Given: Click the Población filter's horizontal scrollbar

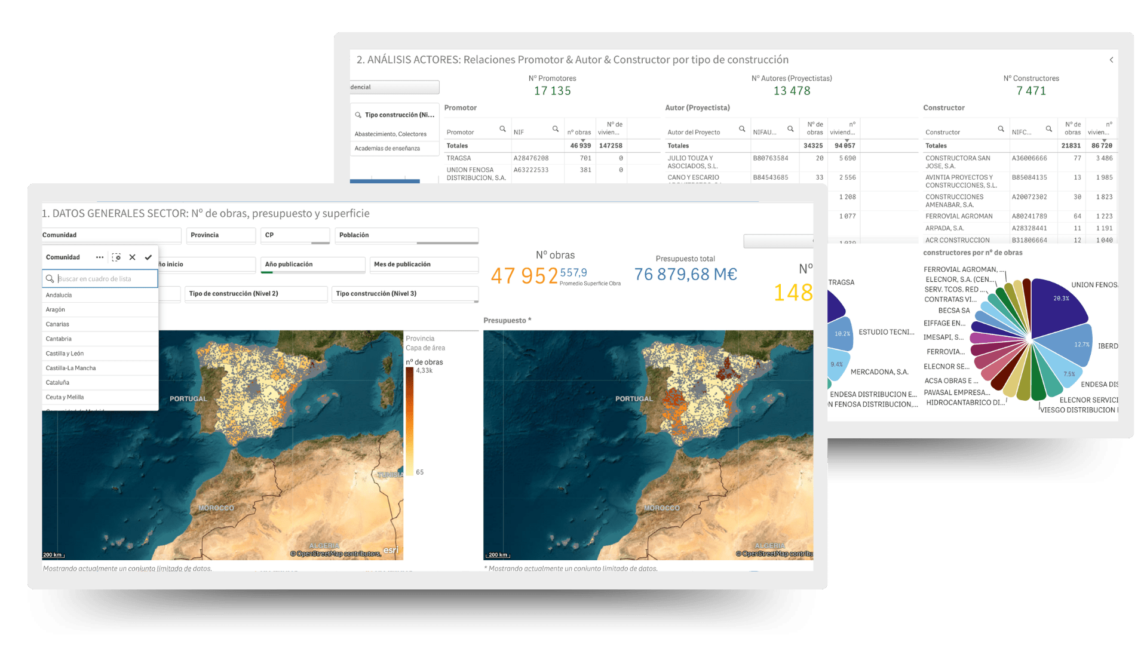Looking at the screenshot, I should (x=447, y=243).
